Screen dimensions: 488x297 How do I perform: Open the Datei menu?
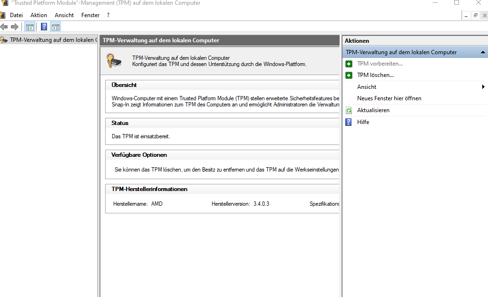tap(16, 15)
